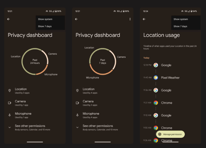The image size is (206, 148).
Task: Tap 5G signal indicator in middle screen
Action: coord(120,11)
